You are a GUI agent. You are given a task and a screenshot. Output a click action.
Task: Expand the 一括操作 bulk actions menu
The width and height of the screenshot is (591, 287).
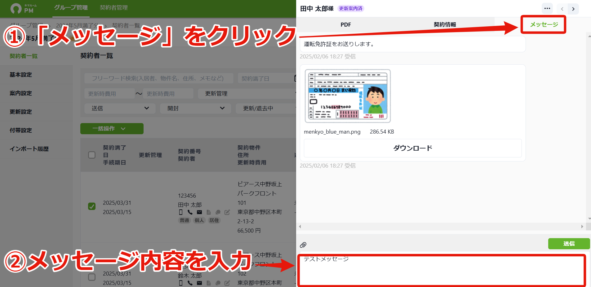112,129
